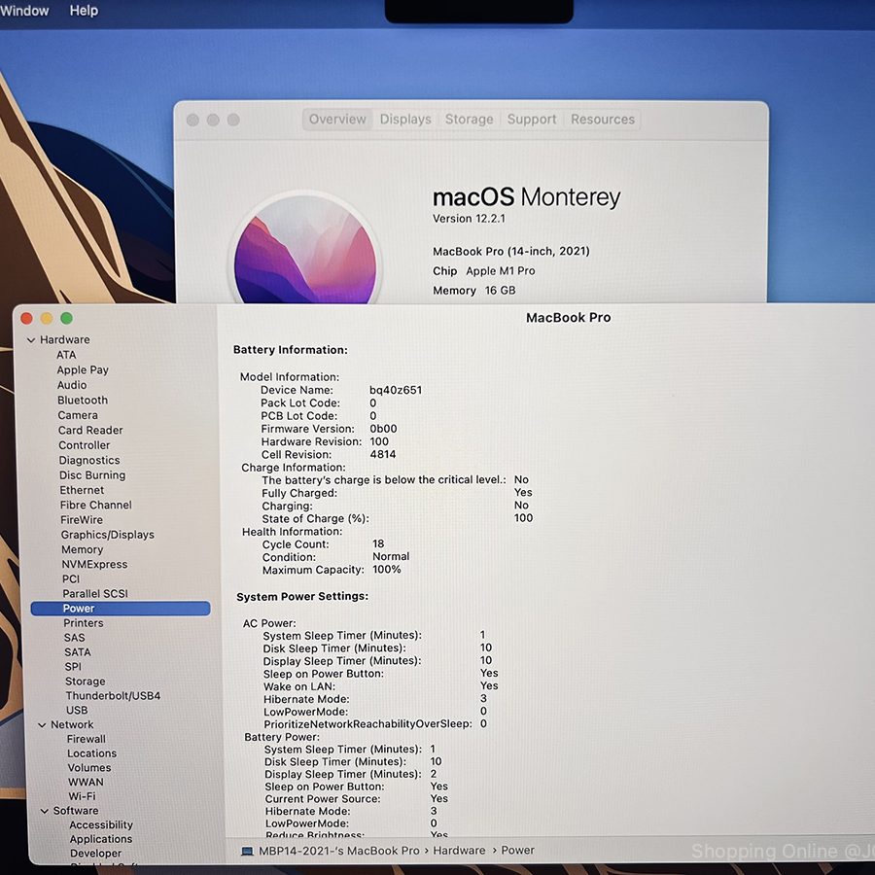Click the Cycle Count value 18
This screenshot has height=875, width=875.
coord(378,543)
